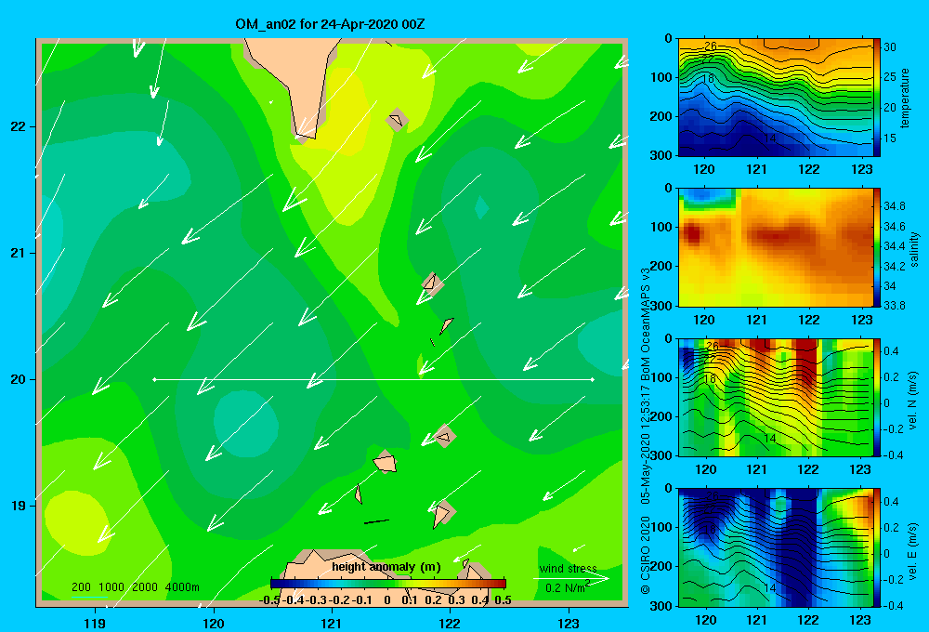Click longitude label 119 on the map
The width and height of the screenshot is (929, 632).
[96, 624]
